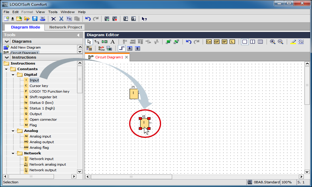
Task: Click the Undo arrow in main toolbar
Action: (x=88, y=19)
